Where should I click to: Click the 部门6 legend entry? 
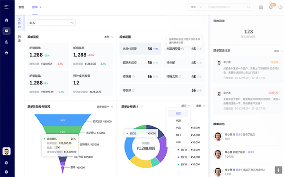[x=188, y=165]
